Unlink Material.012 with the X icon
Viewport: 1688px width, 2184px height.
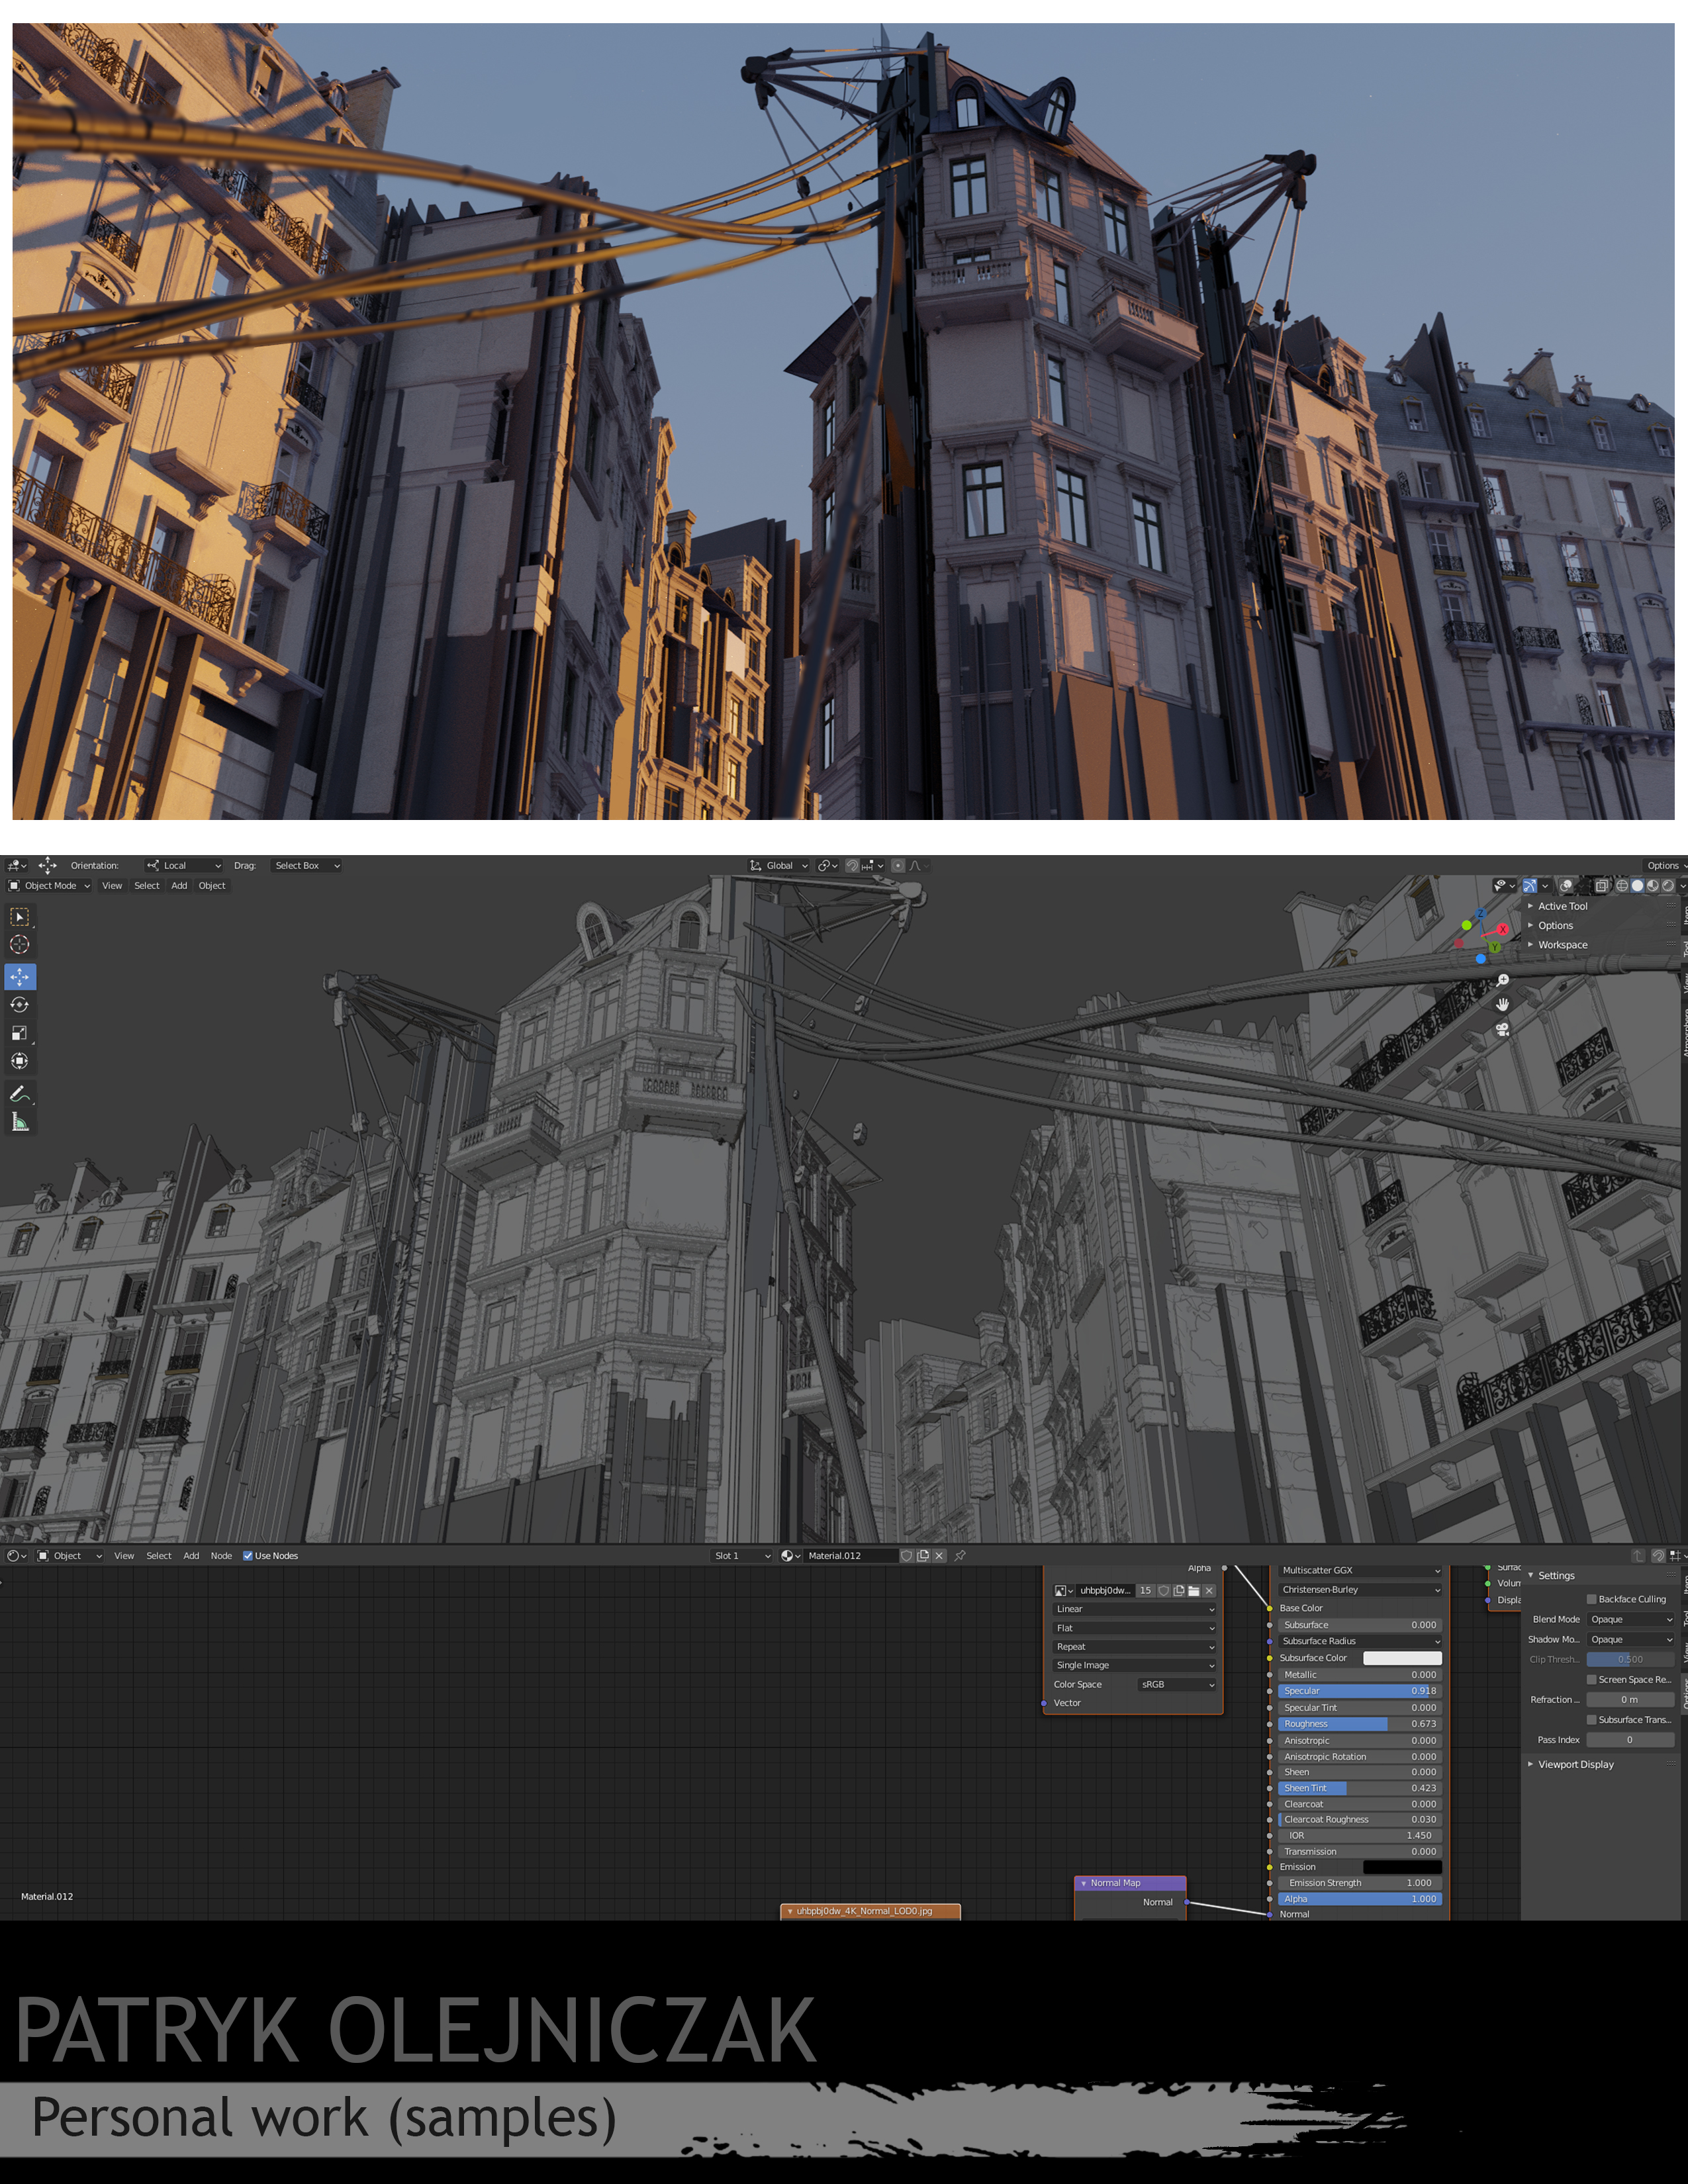[x=939, y=1555]
